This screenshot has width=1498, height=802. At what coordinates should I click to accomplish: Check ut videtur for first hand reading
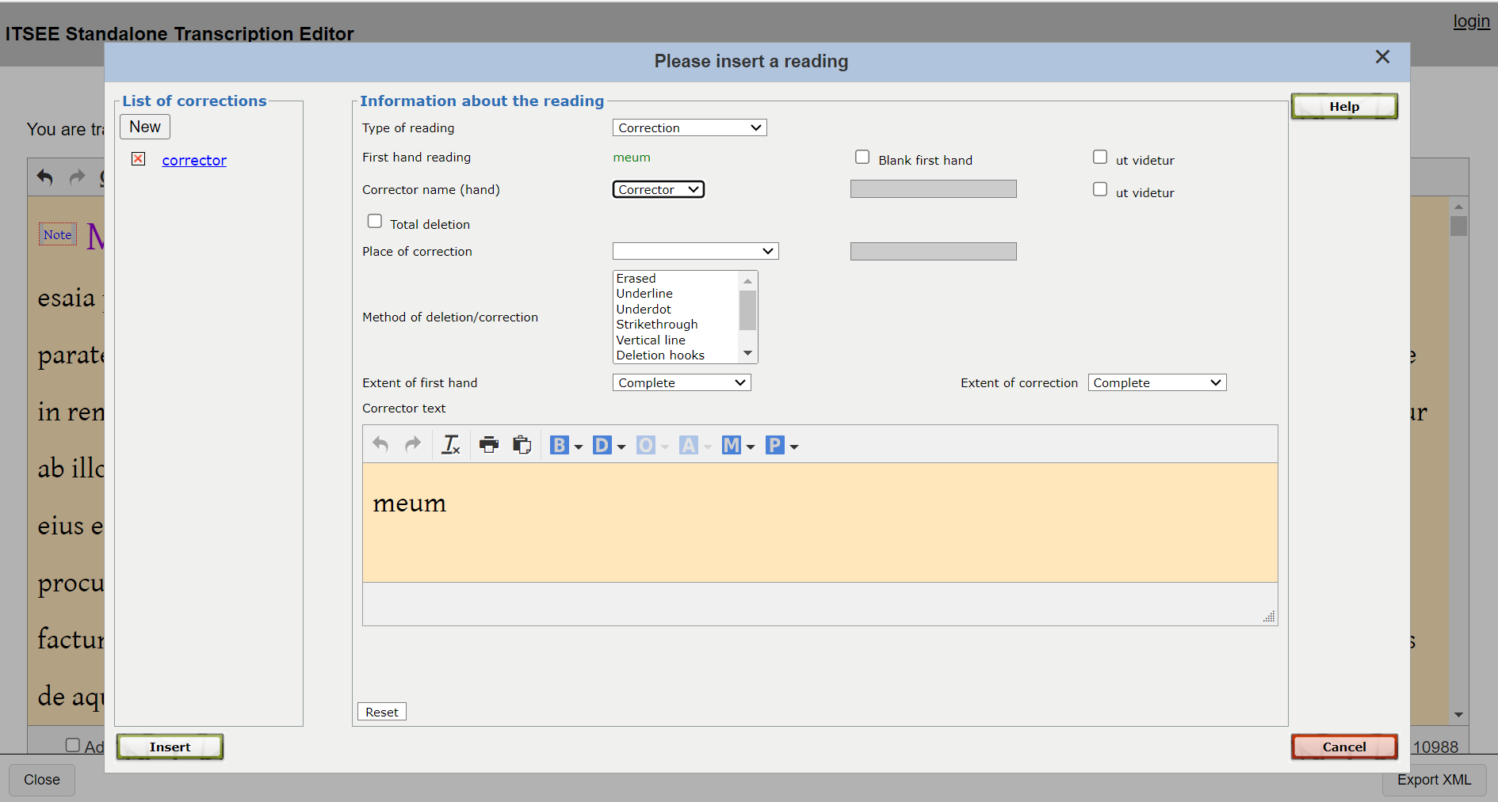point(1100,157)
